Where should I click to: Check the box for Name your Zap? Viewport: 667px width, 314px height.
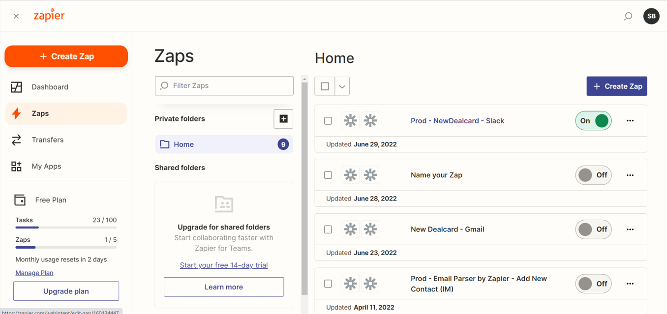[x=328, y=175]
